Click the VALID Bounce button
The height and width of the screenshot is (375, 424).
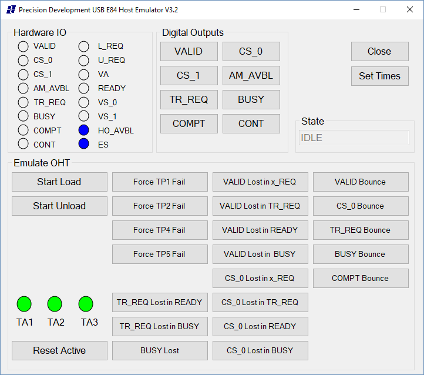pyautogui.click(x=361, y=182)
